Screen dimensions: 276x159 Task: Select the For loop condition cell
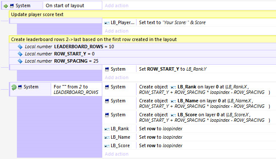[77, 89]
